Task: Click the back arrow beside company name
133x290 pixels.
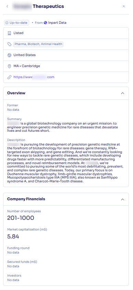Action: (x=7, y=6)
